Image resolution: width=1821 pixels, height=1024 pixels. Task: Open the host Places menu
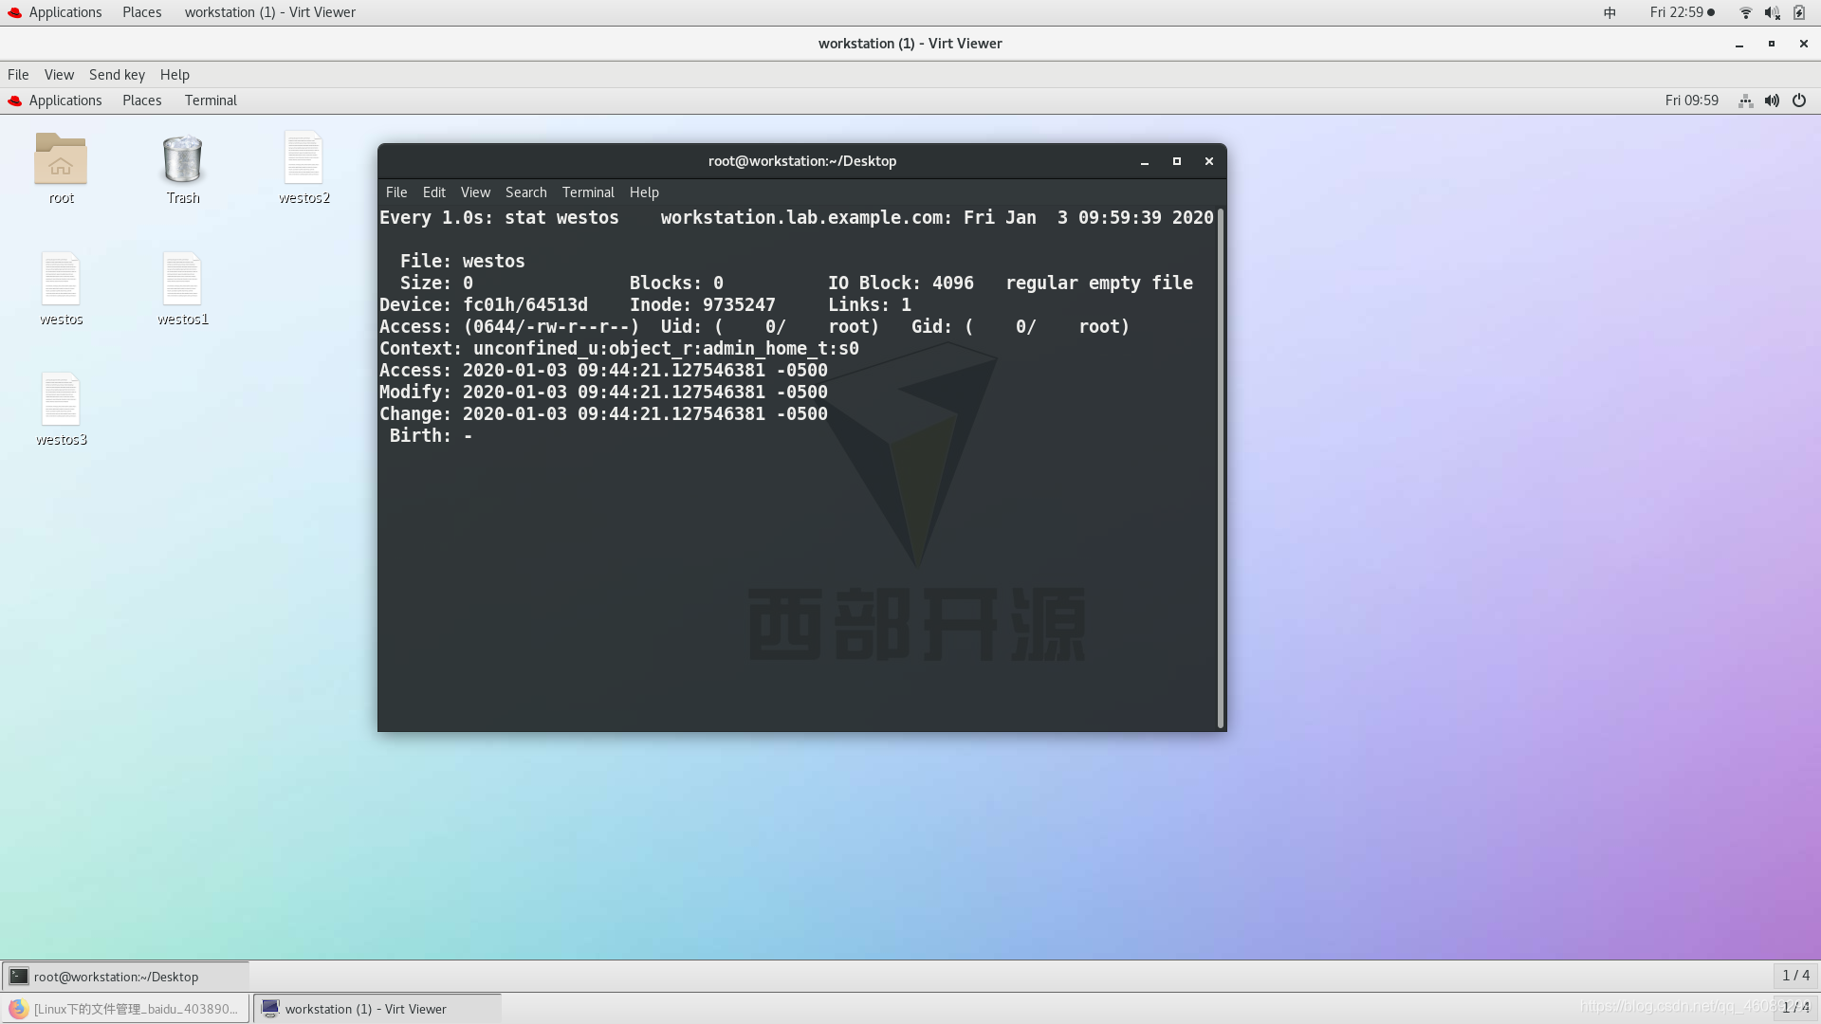click(x=142, y=12)
